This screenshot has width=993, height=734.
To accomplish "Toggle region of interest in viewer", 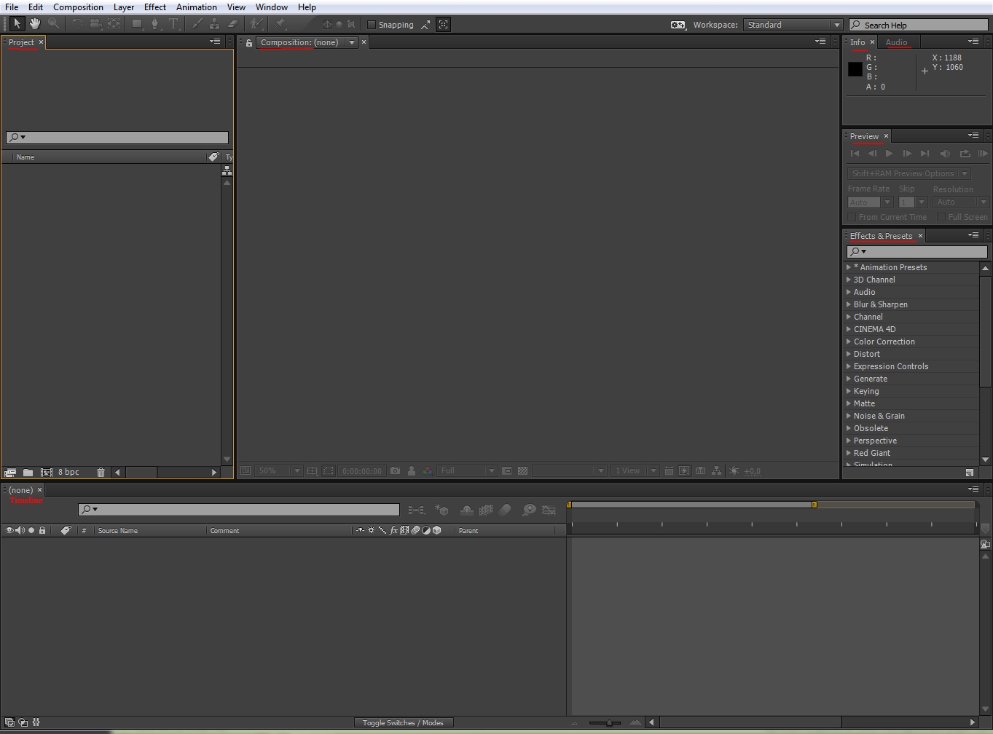I will (x=329, y=471).
